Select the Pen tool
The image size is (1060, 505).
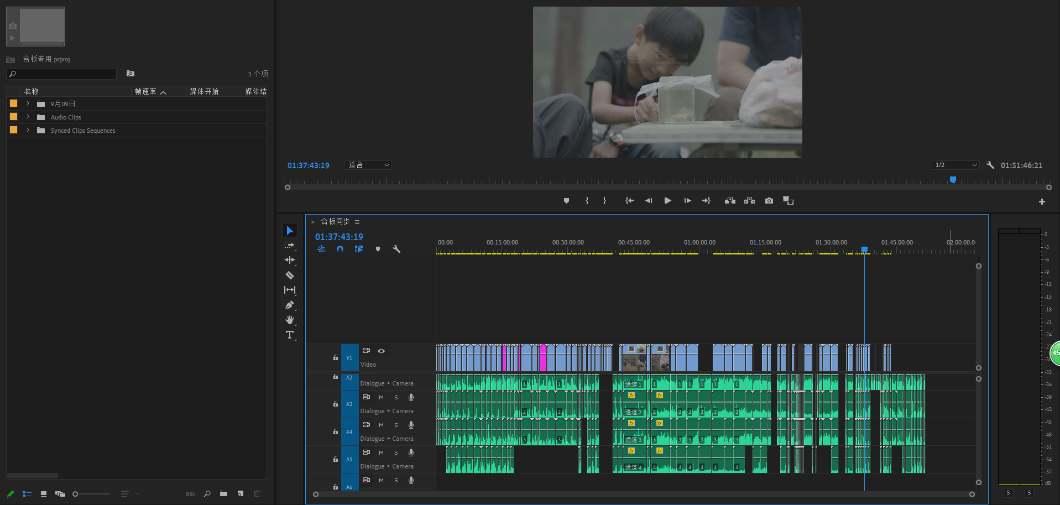[290, 305]
